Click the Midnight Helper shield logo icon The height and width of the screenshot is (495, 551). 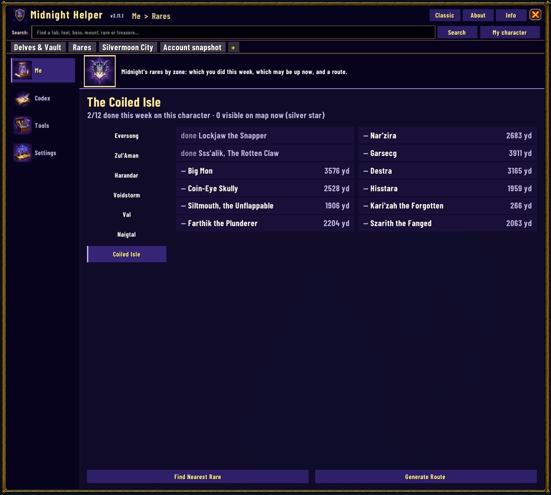coord(20,15)
